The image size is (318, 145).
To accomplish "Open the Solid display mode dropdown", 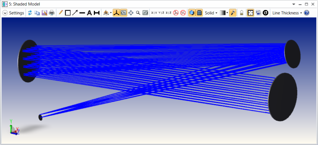I will click(211, 13).
